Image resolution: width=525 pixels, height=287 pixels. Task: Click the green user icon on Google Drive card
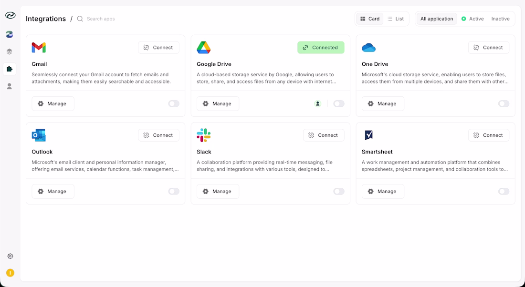317,104
